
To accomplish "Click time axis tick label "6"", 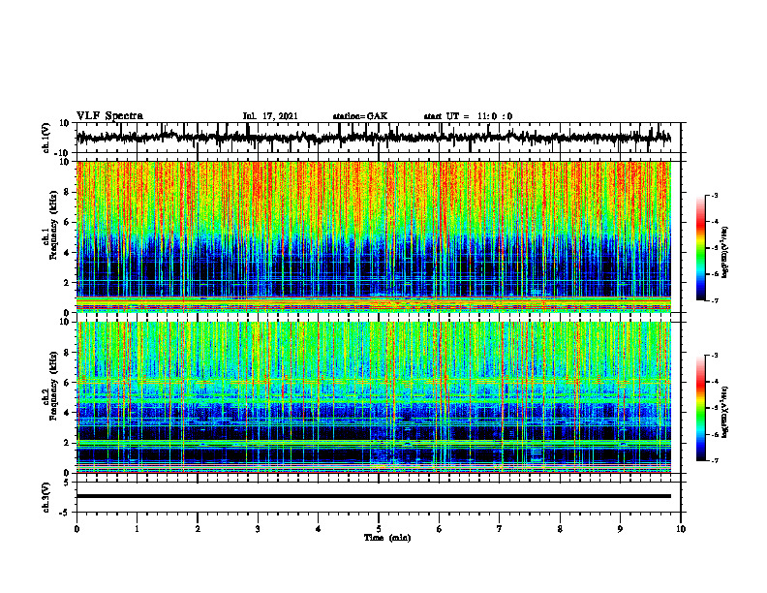I will point(440,529).
